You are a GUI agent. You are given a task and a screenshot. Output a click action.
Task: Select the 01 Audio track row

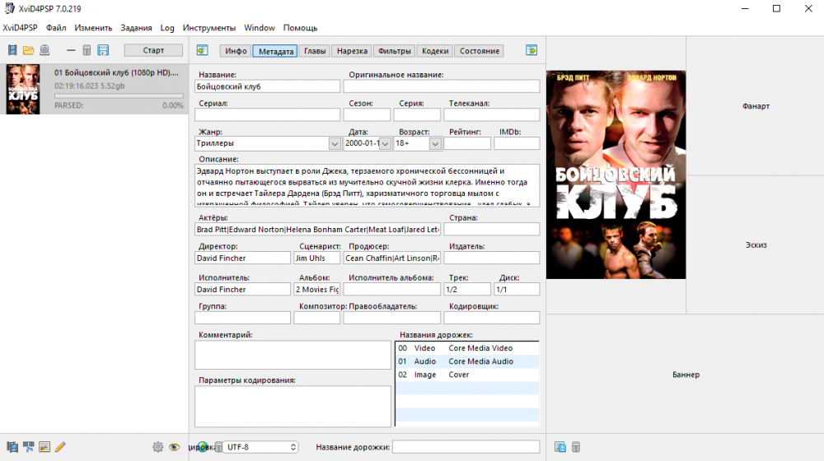pyautogui.click(x=466, y=361)
